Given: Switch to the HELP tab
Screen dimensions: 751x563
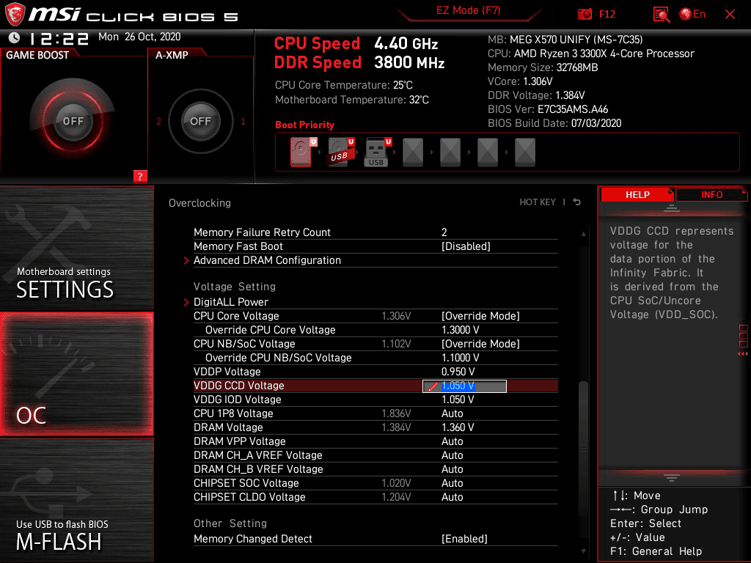Looking at the screenshot, I should tap(637, 194).
